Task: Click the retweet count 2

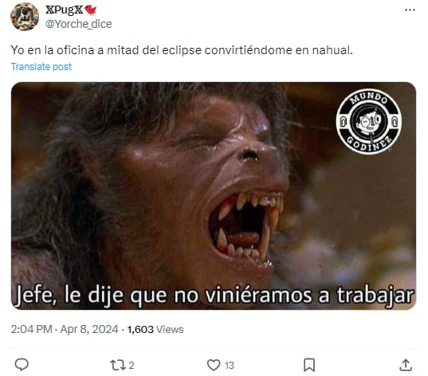Action: (x=132, y=366)
